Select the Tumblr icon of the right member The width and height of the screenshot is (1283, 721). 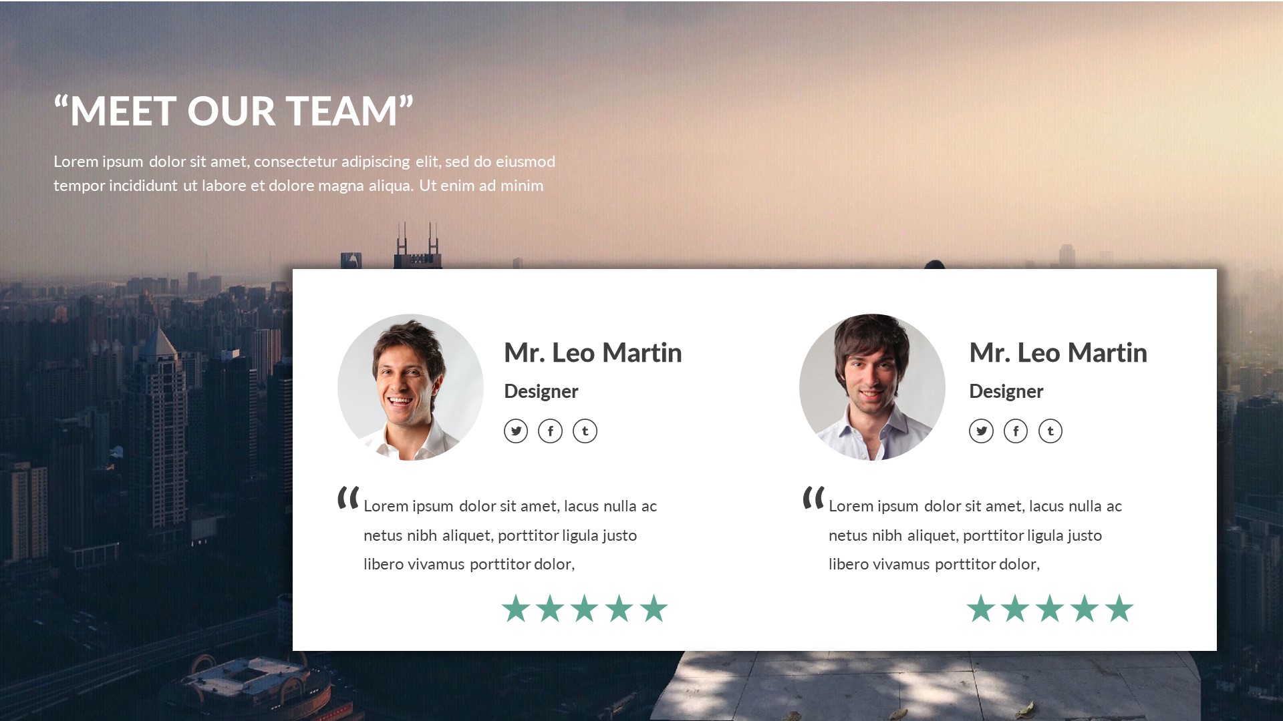1050,431
